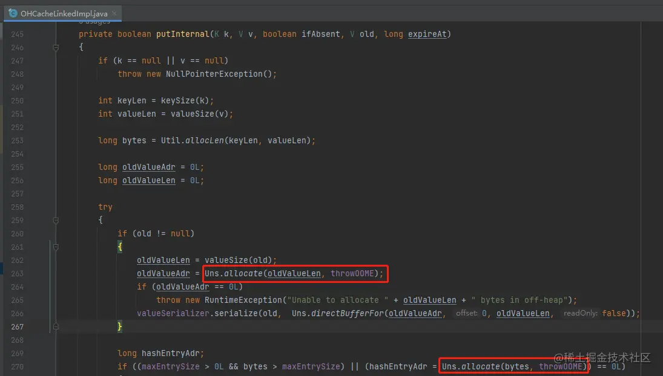The image size is (663, 376).
Task: Click RuntimeException on line 265
Action: pyautogui.click(x=243, y=300)
